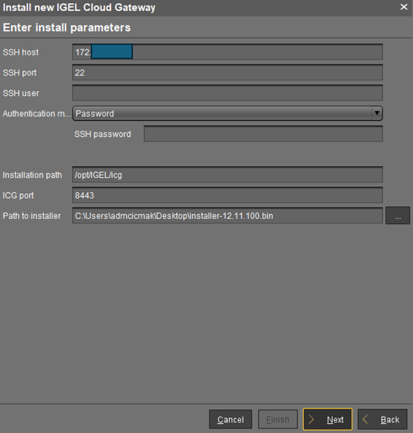Go back with the Back button
This screenshot has width=413, height=433.
(382, 420)
